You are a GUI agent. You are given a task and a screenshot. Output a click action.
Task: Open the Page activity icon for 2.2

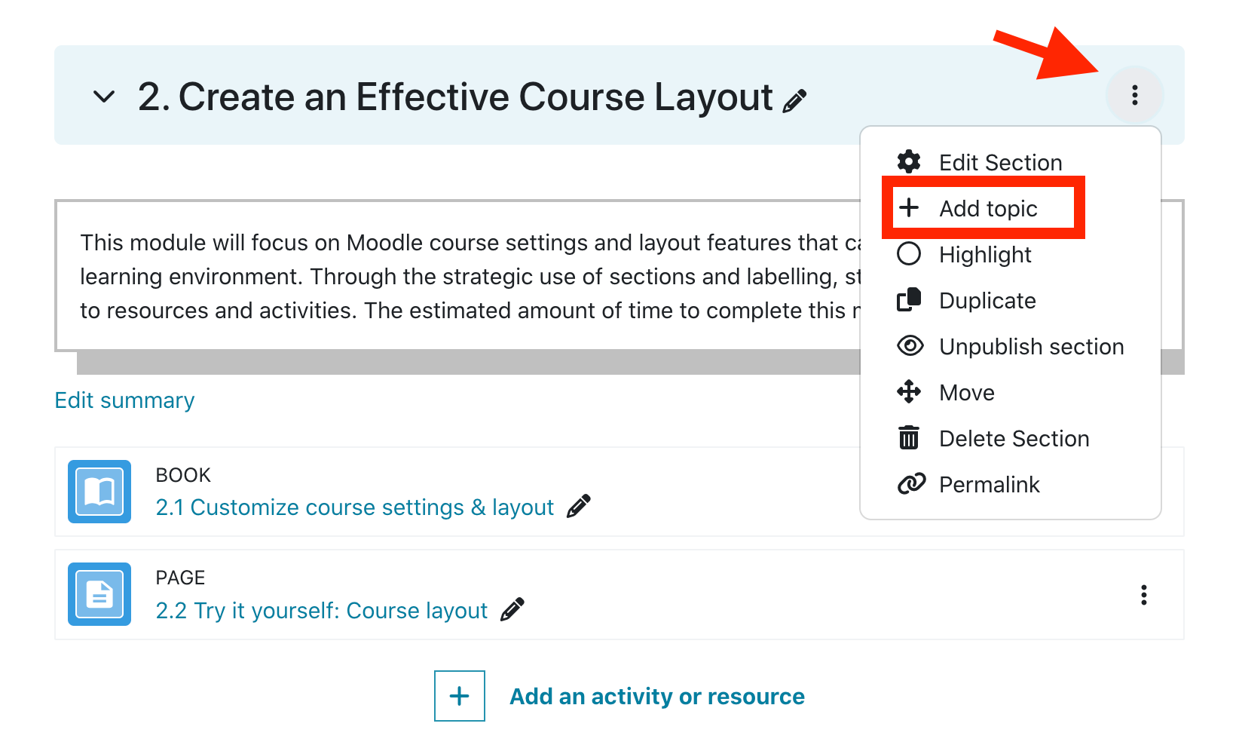click(99, 594)
